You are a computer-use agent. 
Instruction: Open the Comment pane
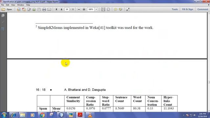click(203, 10)
